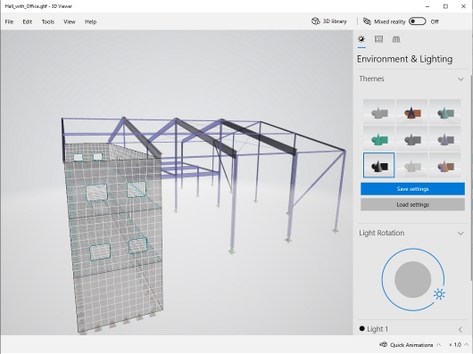
Task: Click the Save settings button
Action: 412,189
